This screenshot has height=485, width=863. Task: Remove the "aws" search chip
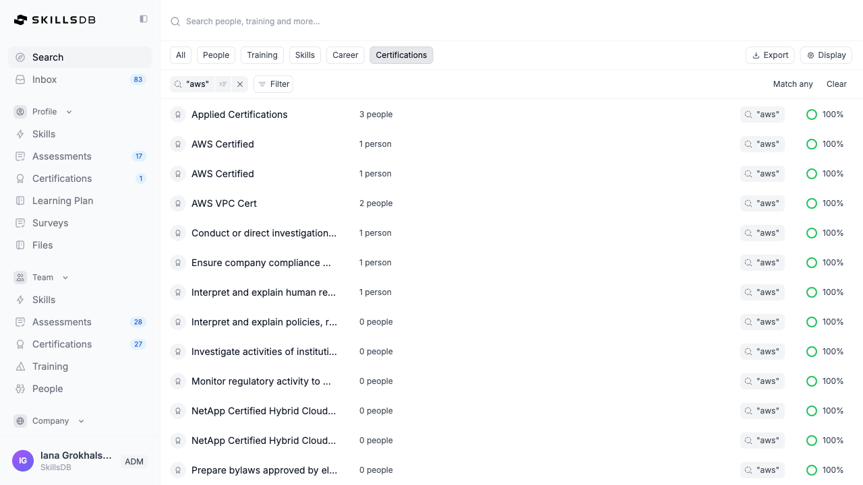[240, 84]
